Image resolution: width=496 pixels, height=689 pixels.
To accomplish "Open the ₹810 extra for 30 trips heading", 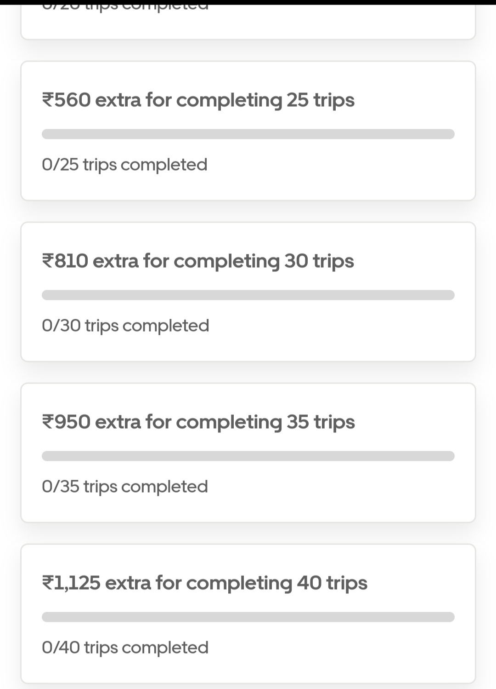I will (198, 261).
